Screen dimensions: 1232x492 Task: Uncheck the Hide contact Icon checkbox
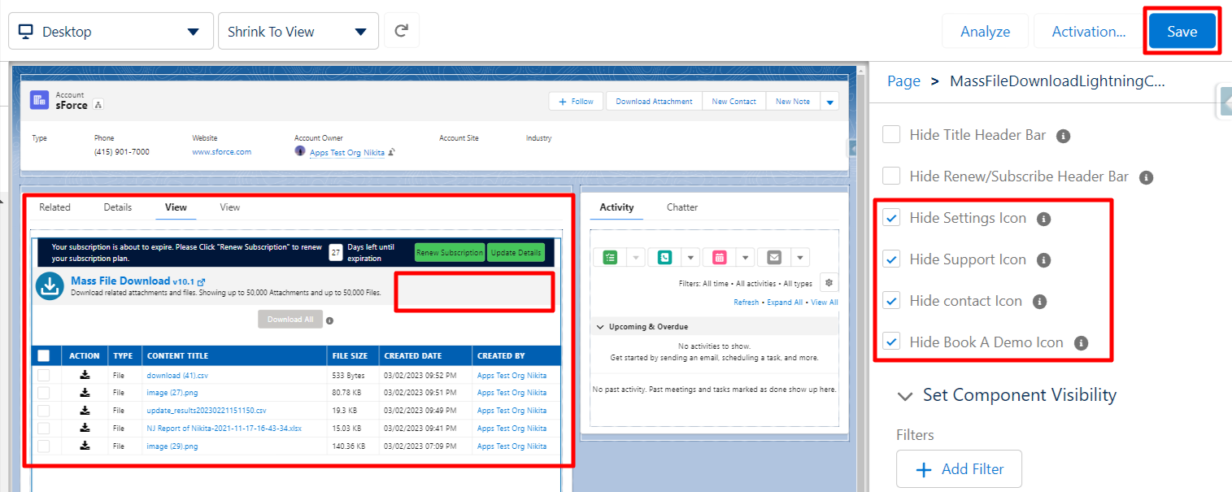pos(892,301)
